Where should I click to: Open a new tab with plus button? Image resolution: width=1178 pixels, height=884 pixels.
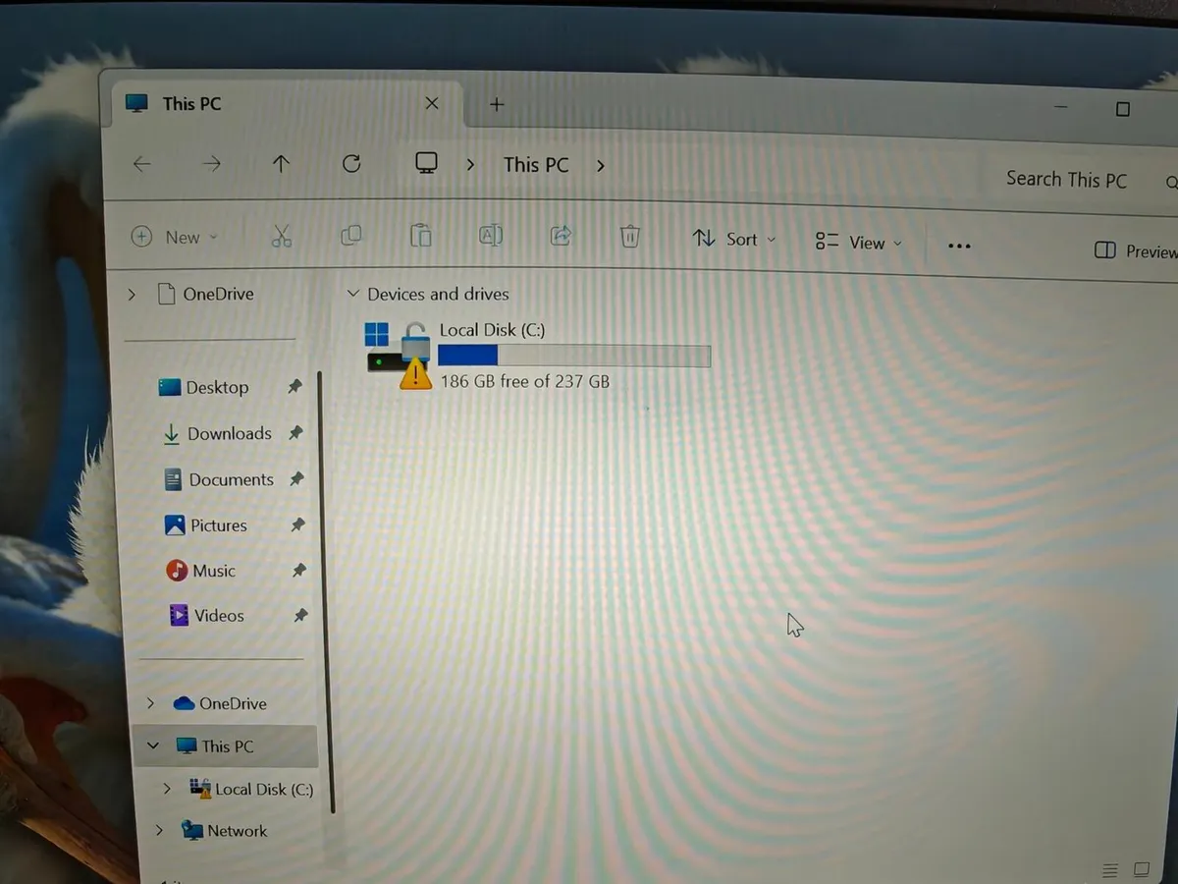(x=497, y=104)
